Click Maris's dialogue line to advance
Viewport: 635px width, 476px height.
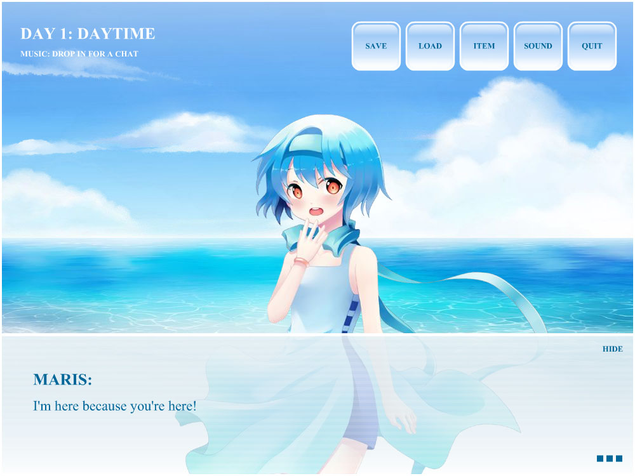(114, 405)
